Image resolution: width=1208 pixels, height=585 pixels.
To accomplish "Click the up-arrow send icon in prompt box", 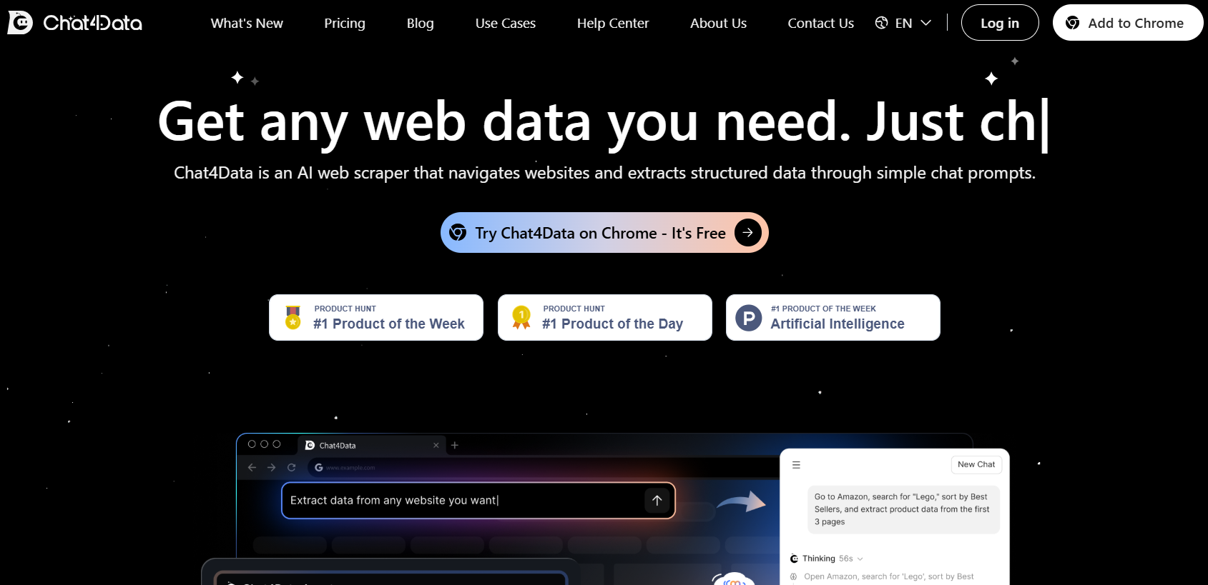I will [x=657, y=501].
